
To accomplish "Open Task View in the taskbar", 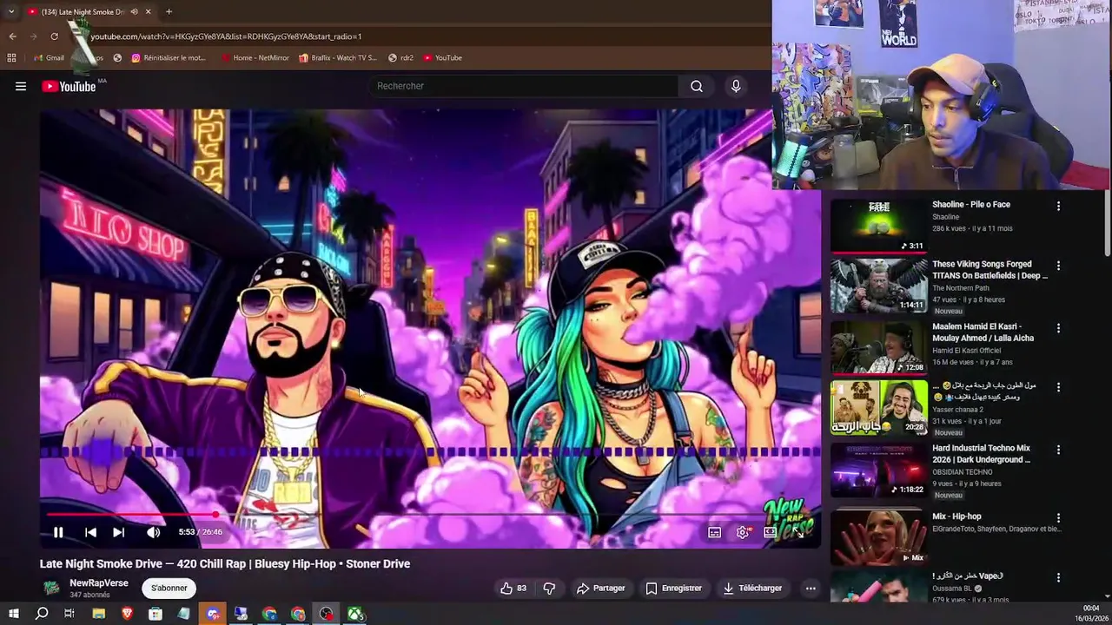I will point(69,614).
